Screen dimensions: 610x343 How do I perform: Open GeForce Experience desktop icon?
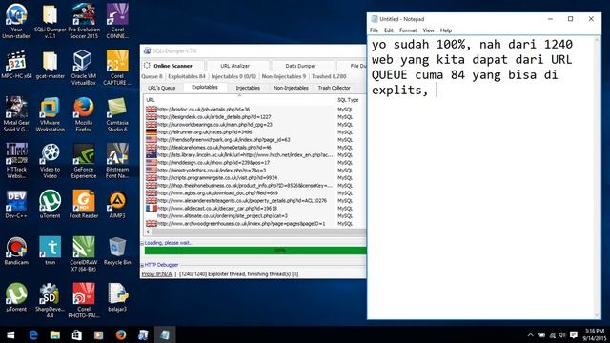(84, 161)
